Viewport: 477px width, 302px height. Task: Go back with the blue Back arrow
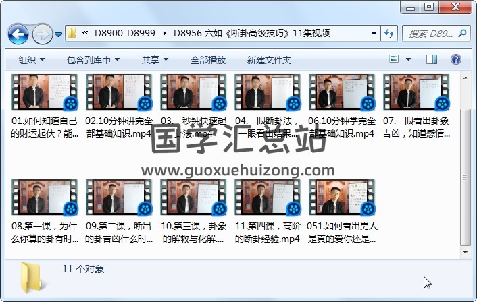[18, 34]
